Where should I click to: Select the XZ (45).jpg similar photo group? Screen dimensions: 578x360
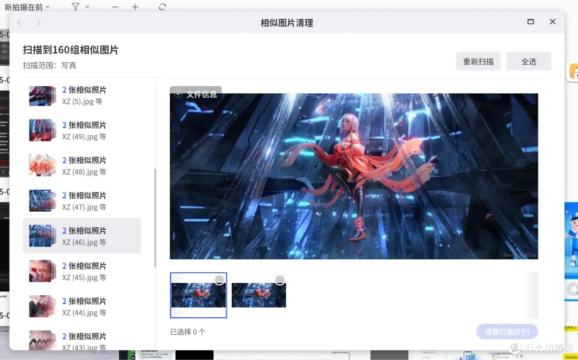click(82, 272)
